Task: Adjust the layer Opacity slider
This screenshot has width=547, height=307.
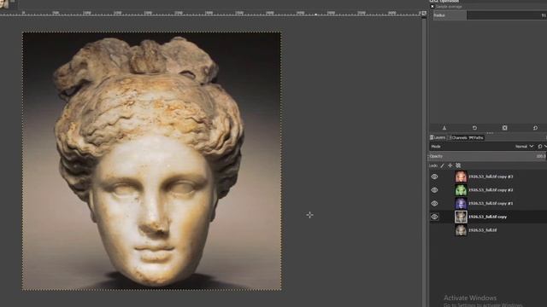Action: tap(487, 156)
